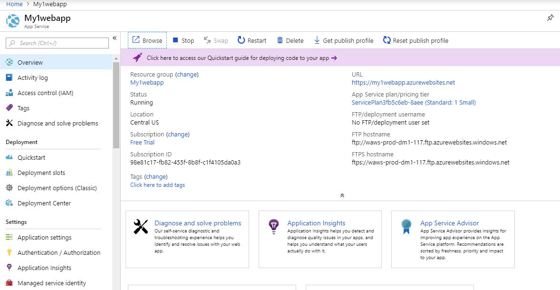Click the sidebar vertical scrollbar
Screen dimensions: 560x290
116,105
